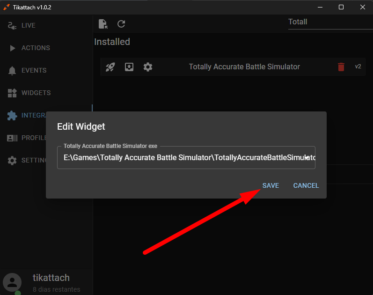
Task: Click the SETTINGS gear icon in sidebar
Action: pyautogui.click(x=12, y=161)
